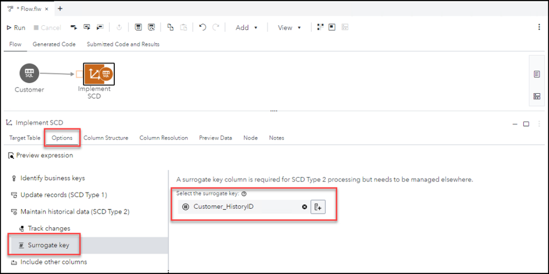Open the Notes tab
Image resolution: width=549 pixels, height=274 pixels.
pos(276,138)
